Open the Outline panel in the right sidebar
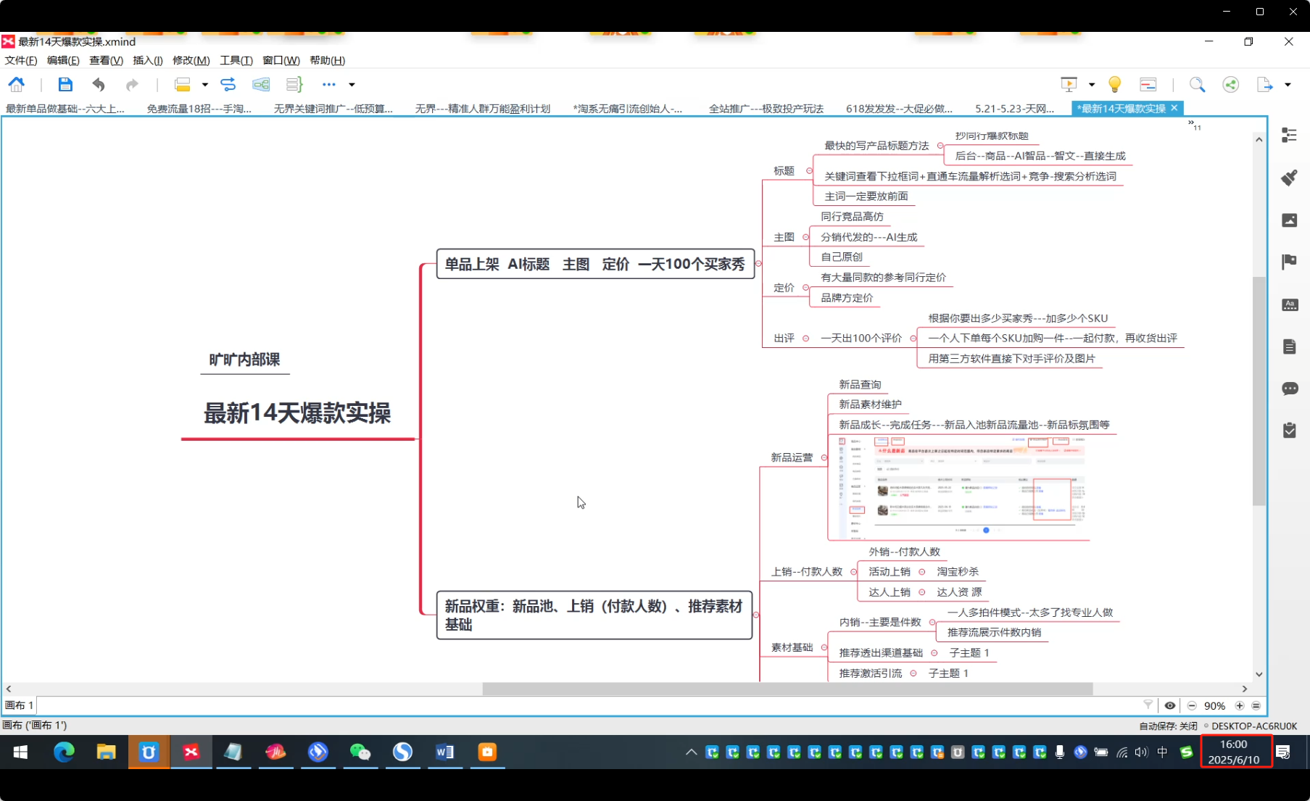Image resolution: width=1310 pixels, height=801 pixels. 1289,136
